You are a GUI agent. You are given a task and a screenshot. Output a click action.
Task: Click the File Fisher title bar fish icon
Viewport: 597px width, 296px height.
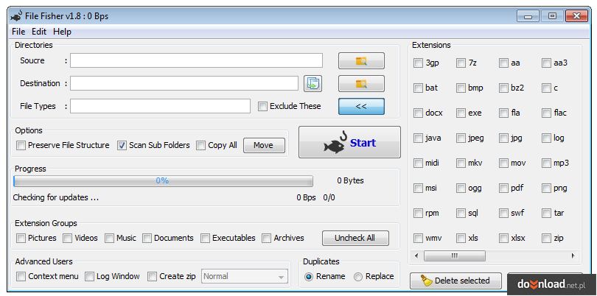point(16,16)
